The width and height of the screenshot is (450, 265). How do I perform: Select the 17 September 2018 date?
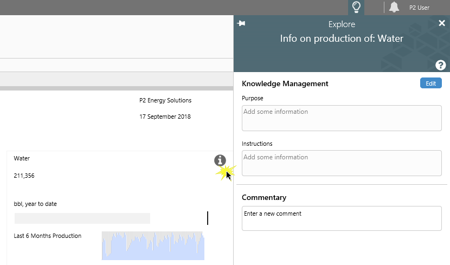coord(165,117)
